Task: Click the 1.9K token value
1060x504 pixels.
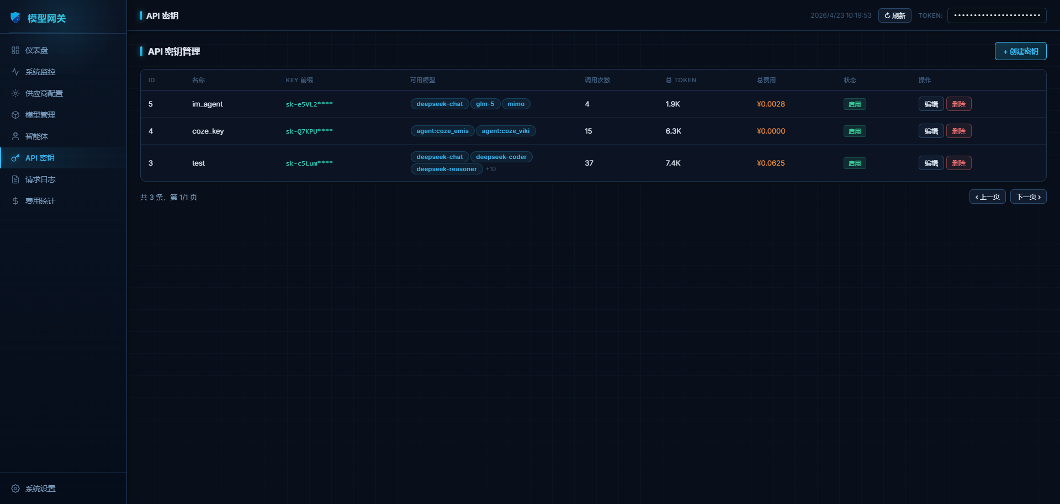Action: tap(673, 104)
